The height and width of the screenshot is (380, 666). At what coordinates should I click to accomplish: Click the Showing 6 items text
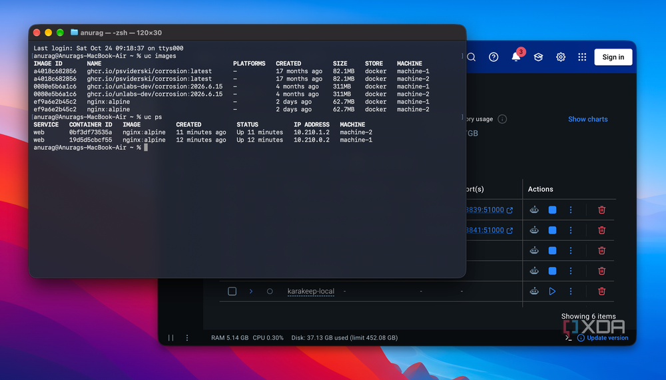(588, 316)
